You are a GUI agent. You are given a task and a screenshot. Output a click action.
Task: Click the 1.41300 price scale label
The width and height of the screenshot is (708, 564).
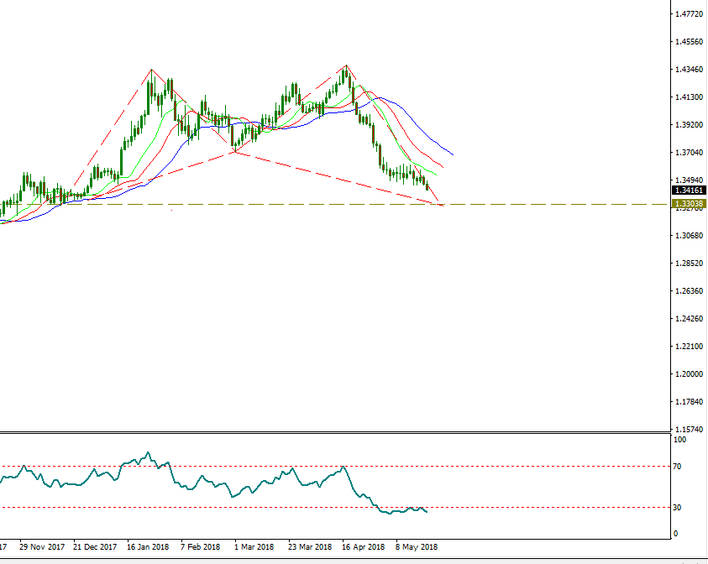pyautogui.click(x=689, y=97)
